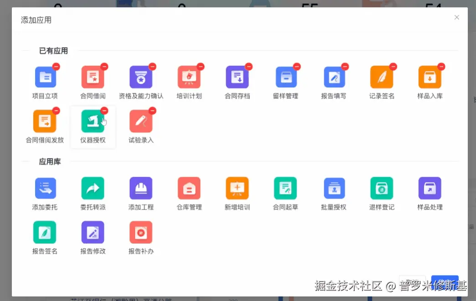Click the 委托转派 transfer icon
Image resolution: width=476 pixels, height=301 pixels.
click(93, 188)
